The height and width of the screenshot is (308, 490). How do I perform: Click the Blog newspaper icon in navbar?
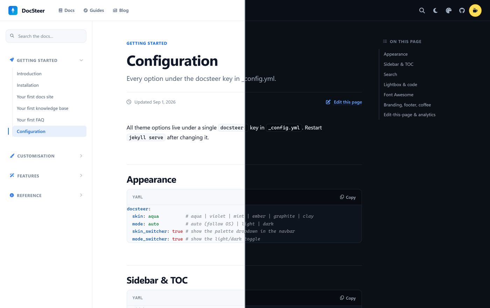tap(115, 10)
